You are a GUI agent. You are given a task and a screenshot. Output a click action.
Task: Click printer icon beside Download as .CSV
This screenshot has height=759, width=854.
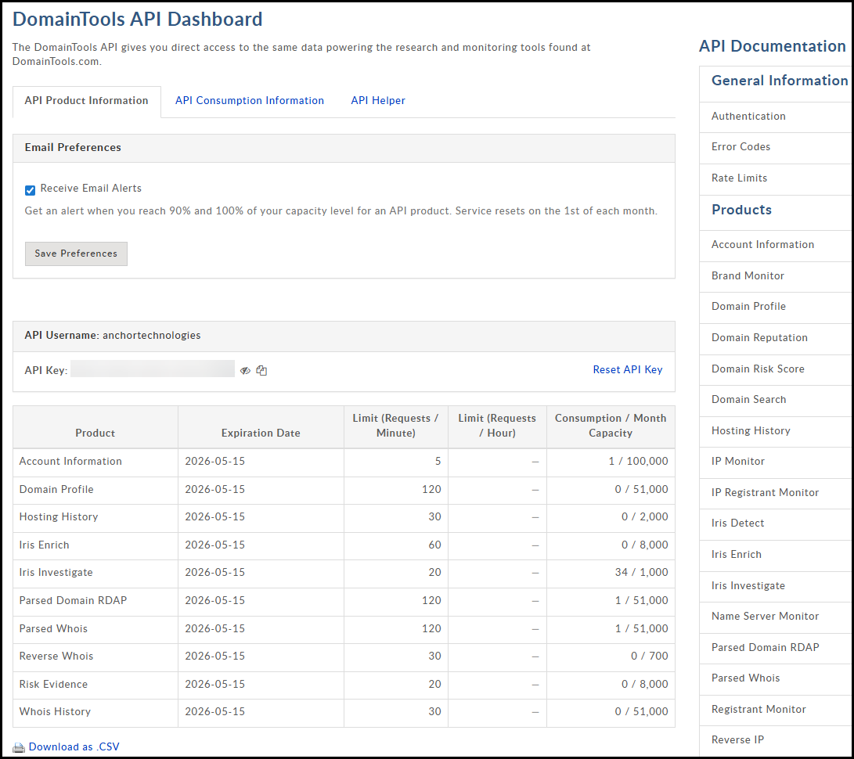(x=19, y=747)
